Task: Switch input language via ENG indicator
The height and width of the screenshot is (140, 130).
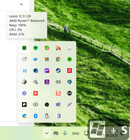Action: click(x=76, y=133)
